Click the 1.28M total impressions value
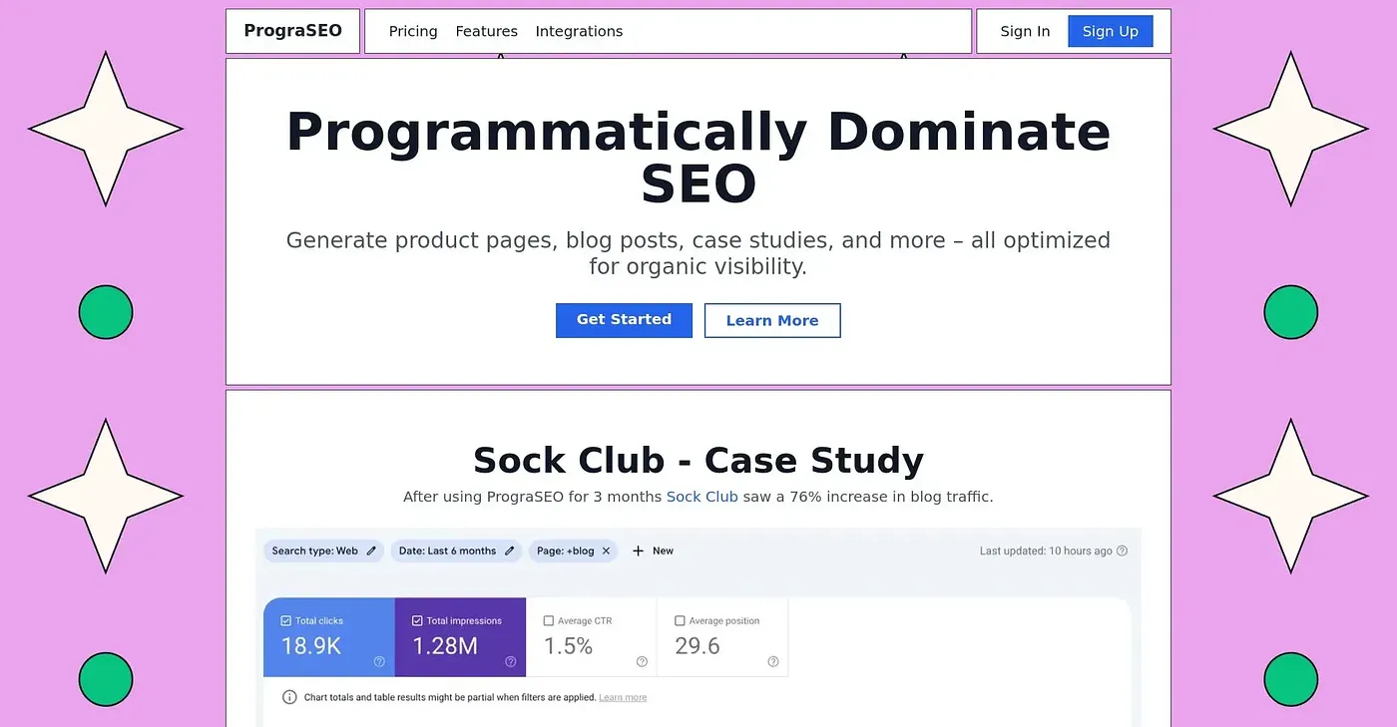The width and height of the screenshot is (1397, 727). 445,646
